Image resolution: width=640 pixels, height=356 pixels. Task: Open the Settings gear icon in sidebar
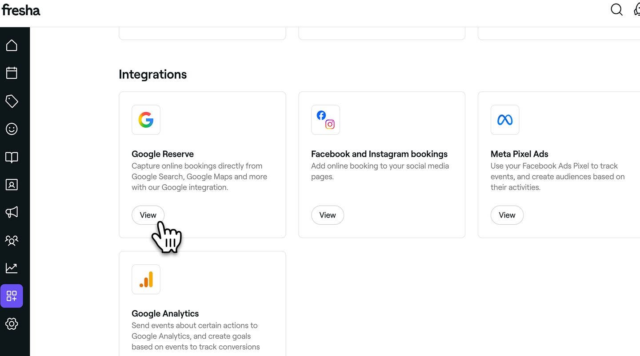pos(12,324)
